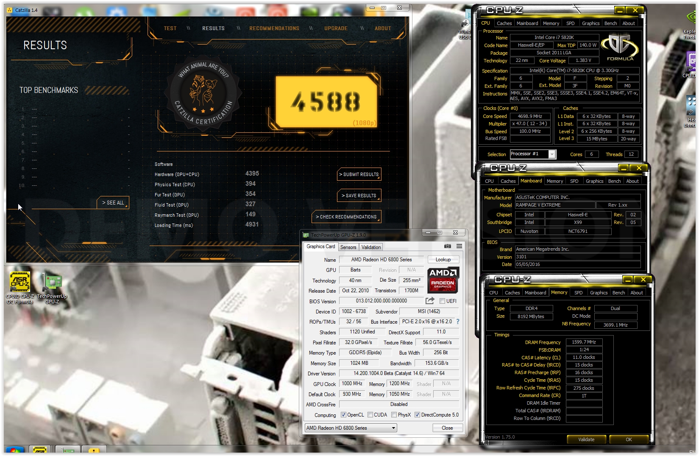Viewport: 699px width, 456px height.
Task: Open Bench tab in the processor CPU-Z window
Action: tap(610, 23)
